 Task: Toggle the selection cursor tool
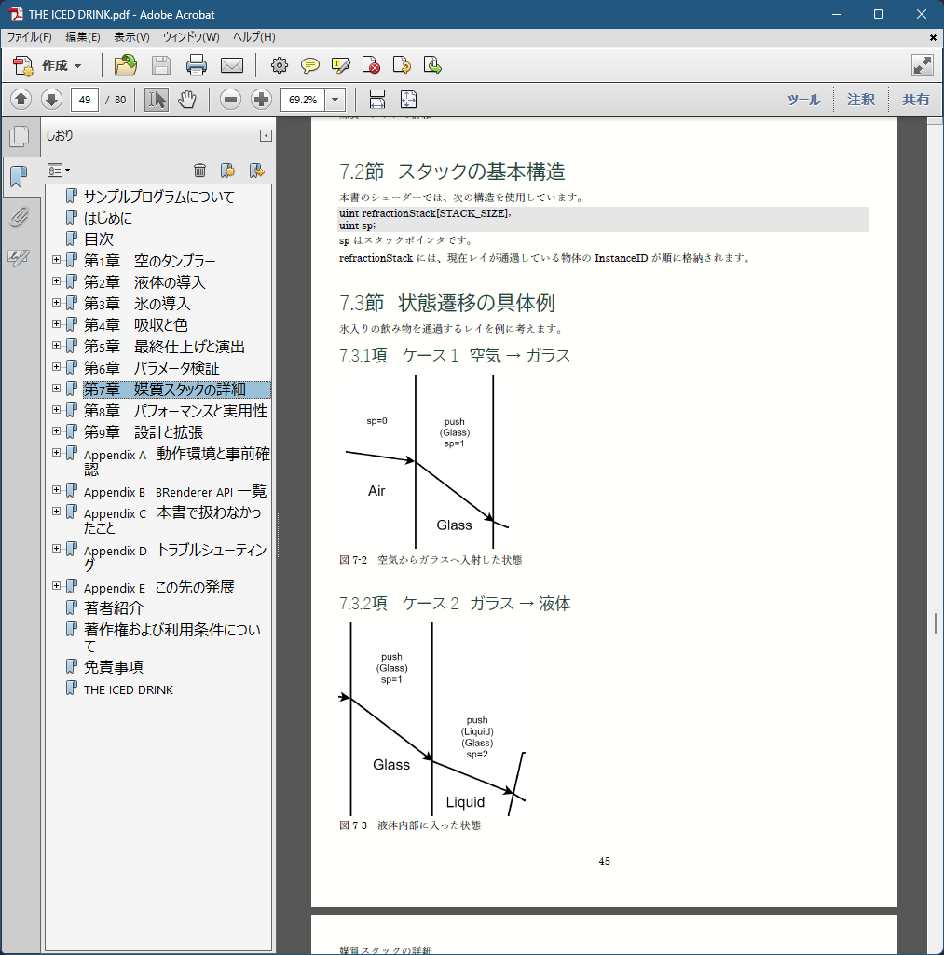tap(157, 100)
